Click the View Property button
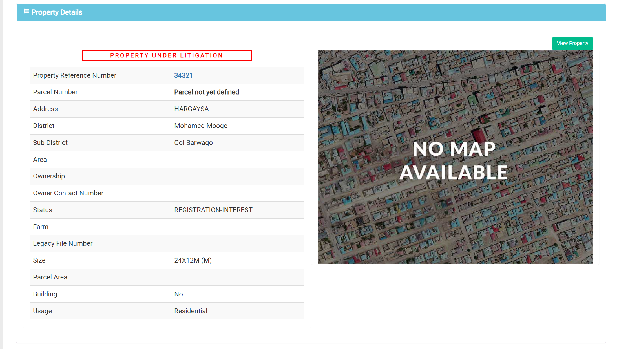The image size is (619, 349). (x=572, y=43)
